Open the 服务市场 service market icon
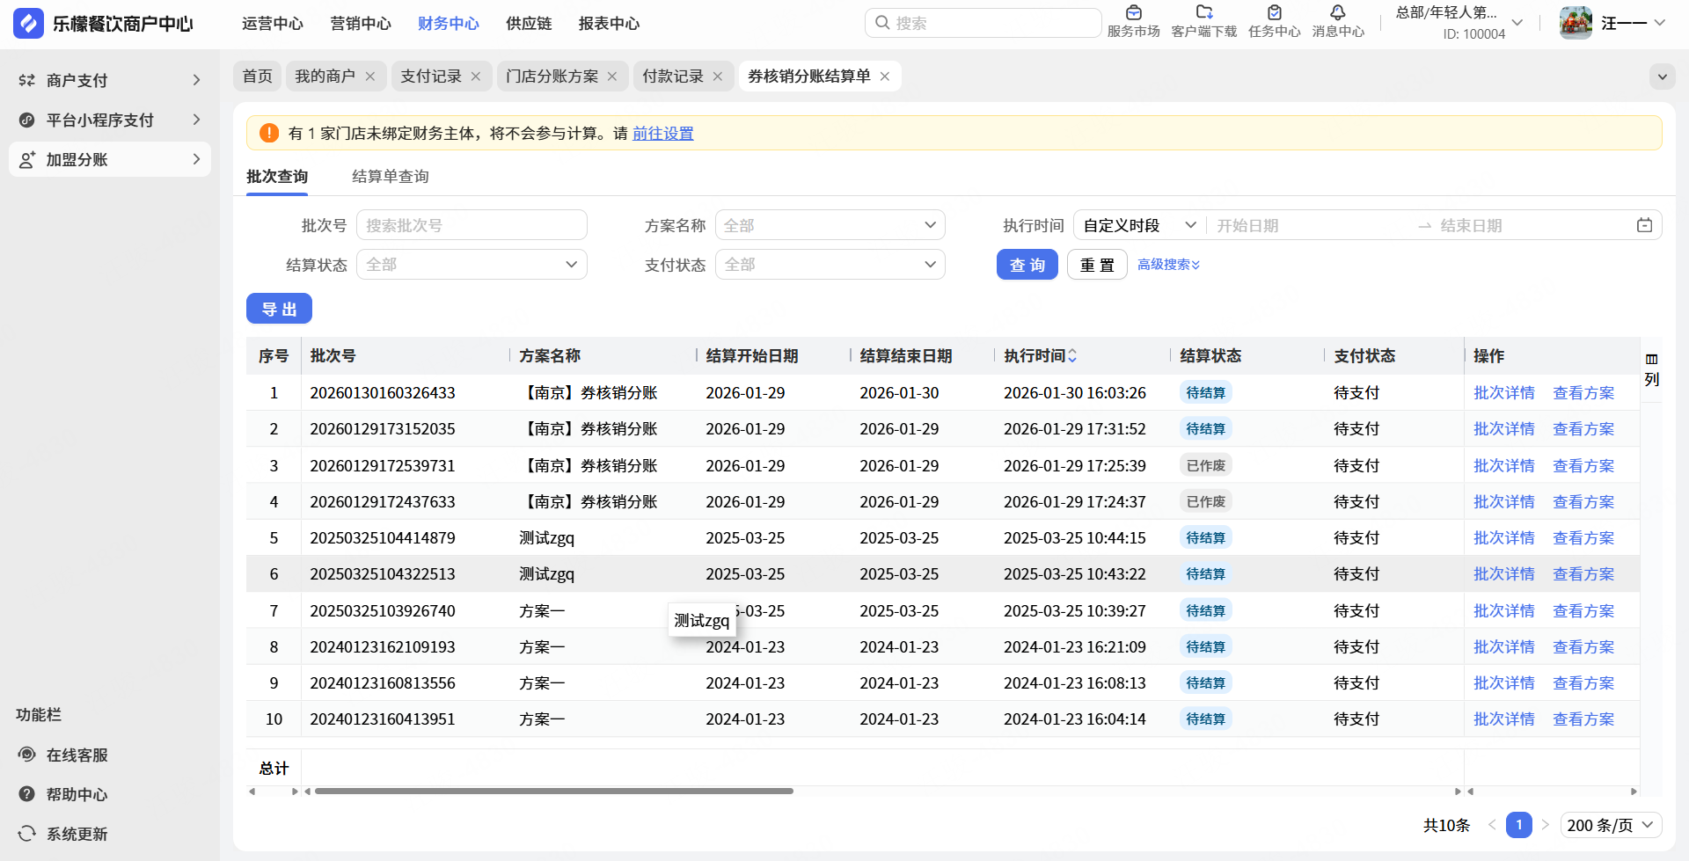 (x=1133, y=13)
